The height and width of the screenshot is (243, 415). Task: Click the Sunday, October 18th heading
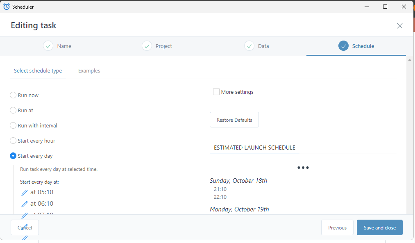[x=238, y=181]
